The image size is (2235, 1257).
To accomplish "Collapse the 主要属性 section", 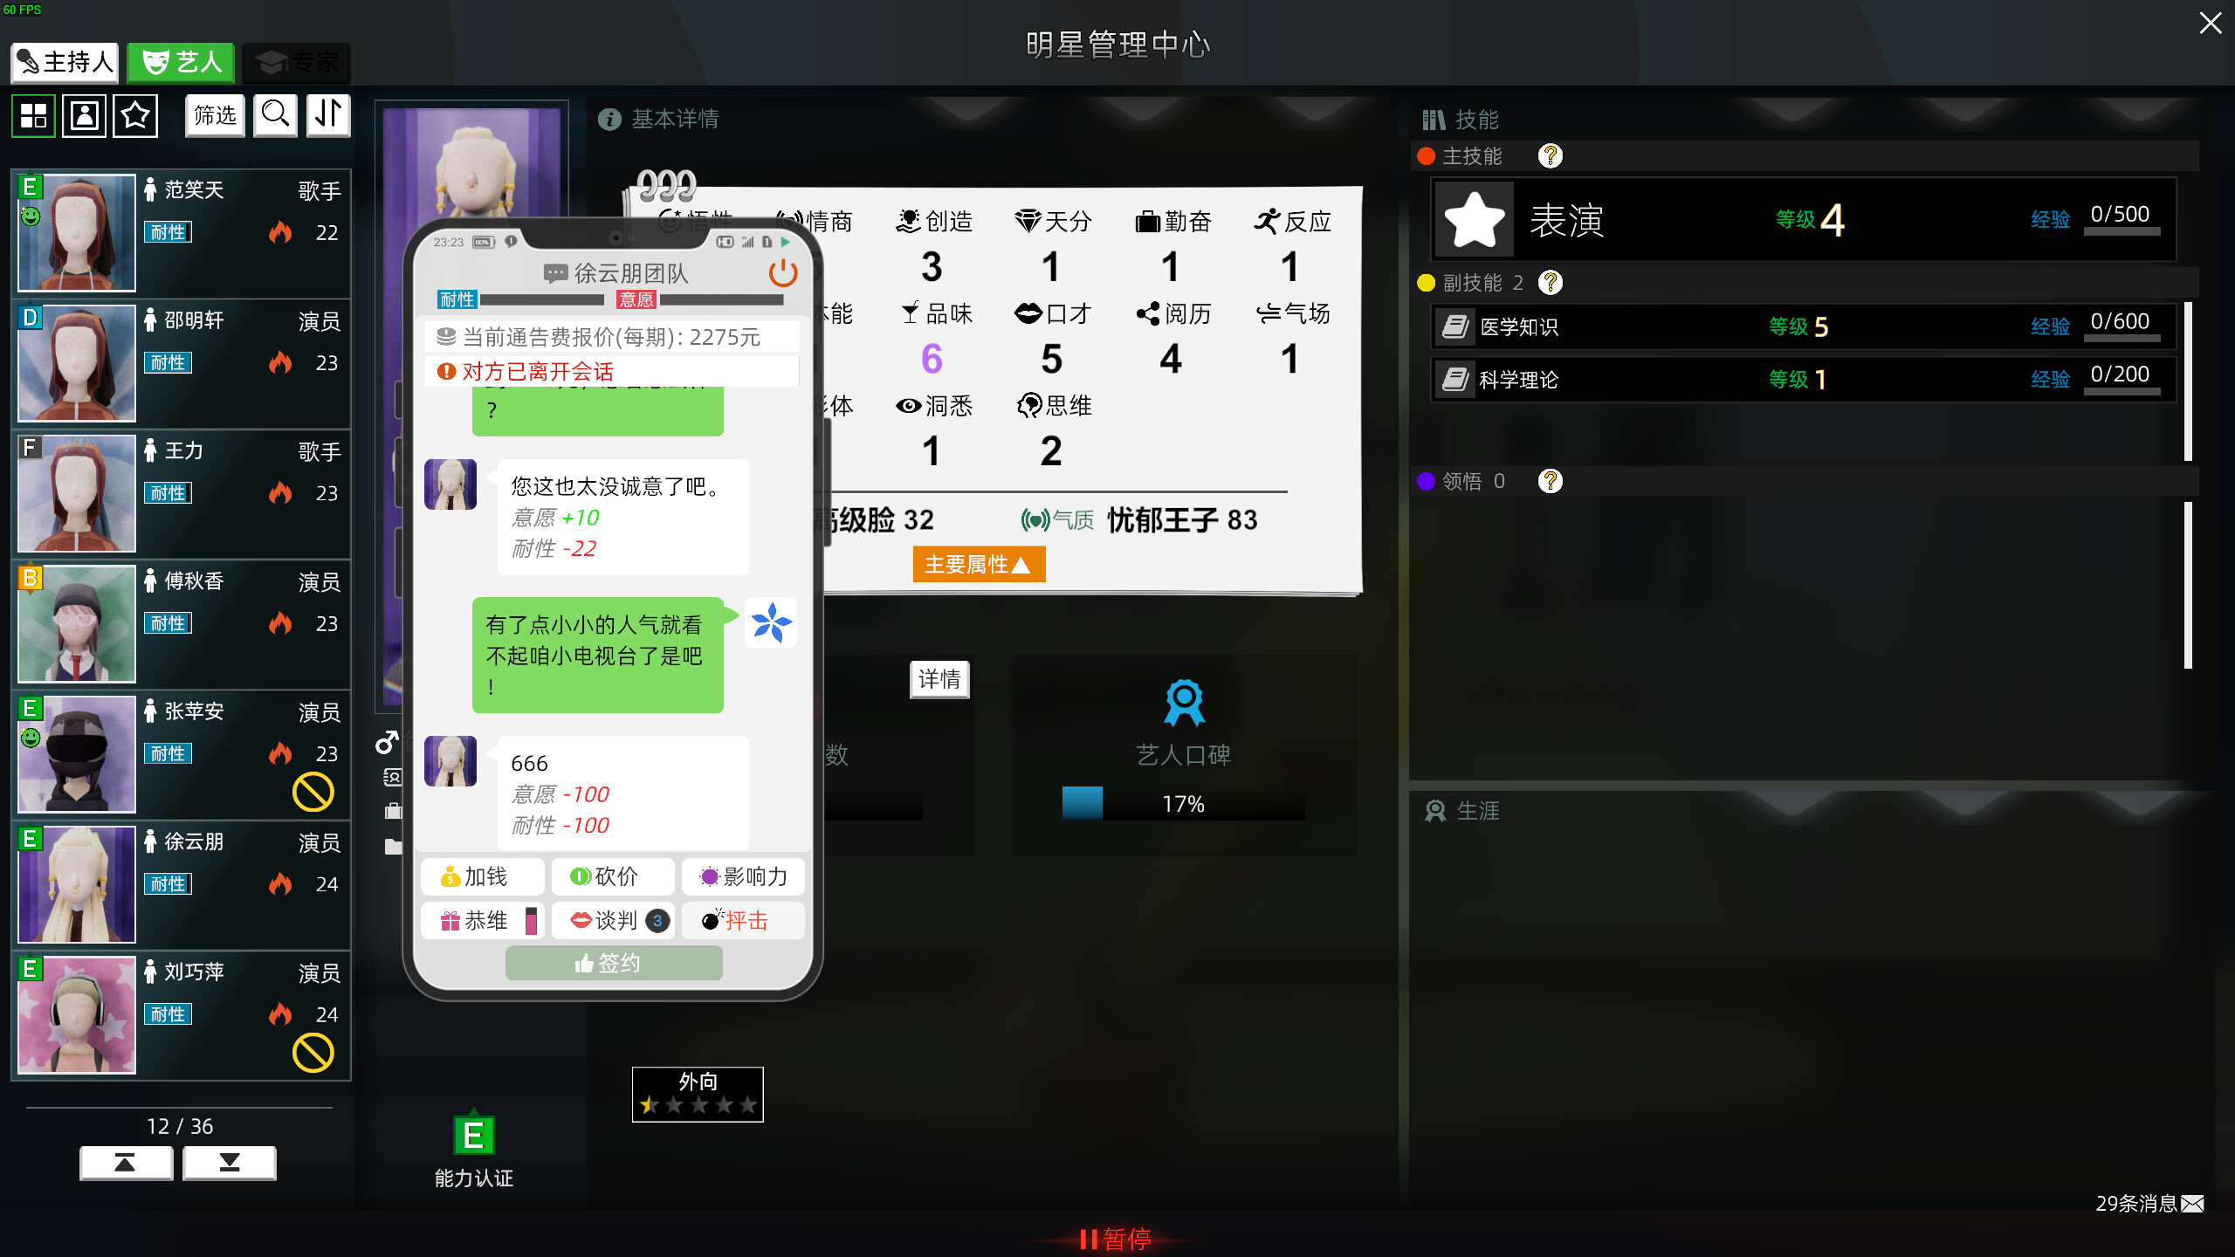I will (978, 565).
